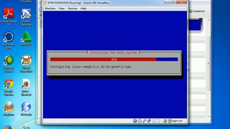Select SMADAV desktop icon
The image size is (230, 129).
coord(26,39)
